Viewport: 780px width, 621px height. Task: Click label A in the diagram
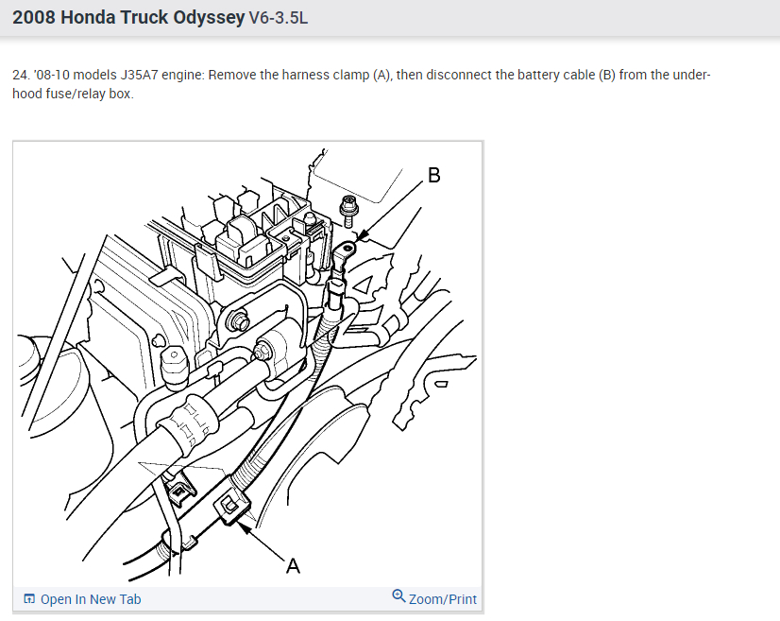(293, 566)
